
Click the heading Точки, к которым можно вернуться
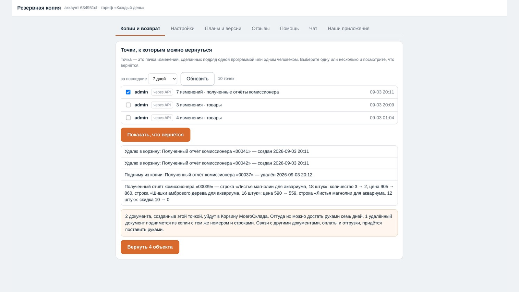tap(166, 50)
